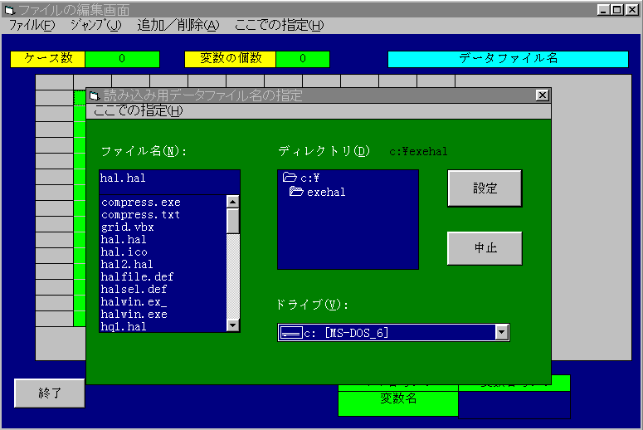The image size is (643, 430).
Task: Click the main window title bar system icon
Action: 10,10
